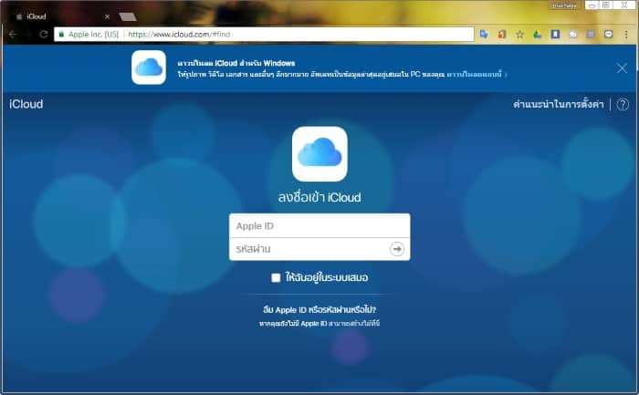This screenshot has width=639, height=395.
Task: Reload the page using the refresh icon
Action: pyautogui.click(x=43, y=34)
